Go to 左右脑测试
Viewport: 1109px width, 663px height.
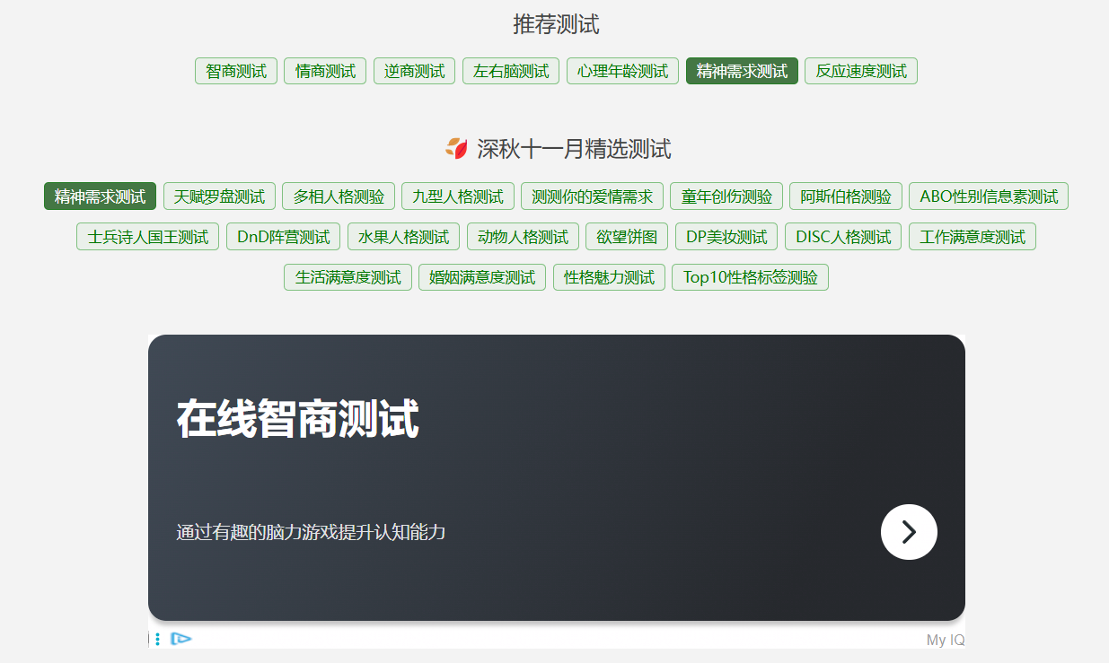click(511, 71)
